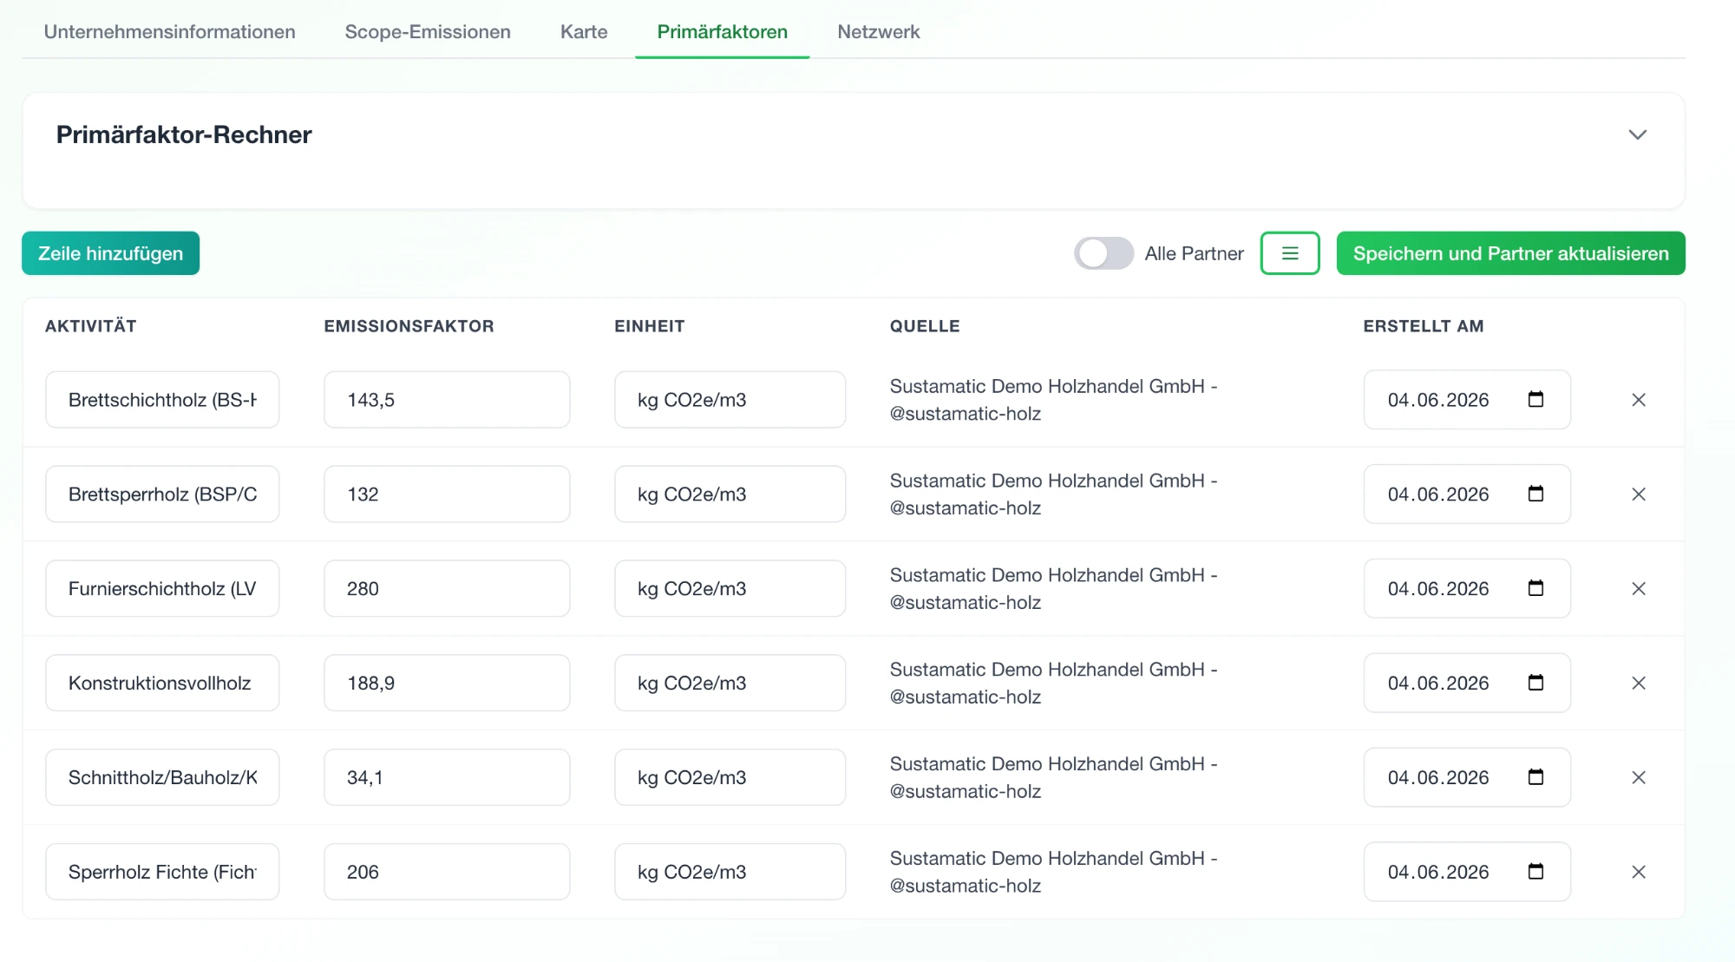Click Speichern und Partner aktualisieren
The width and height of the screenshot is (1735, 962).
(x=1511, y=253)
